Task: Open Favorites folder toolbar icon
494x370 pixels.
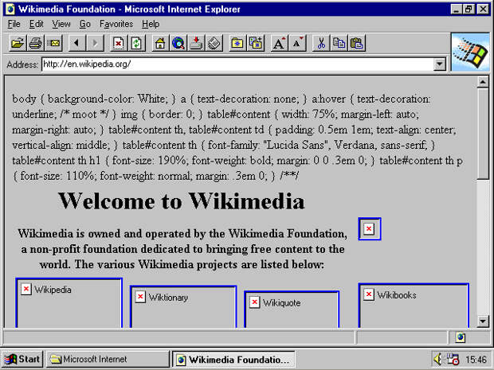Action: [x=237, y=43]
